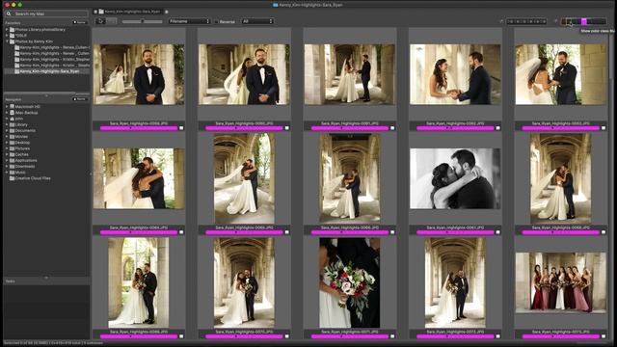Image resolution: width=617 pixels, height=347 pixels.
Task: Select the magenta color class filter swatch
Action: 584,21
